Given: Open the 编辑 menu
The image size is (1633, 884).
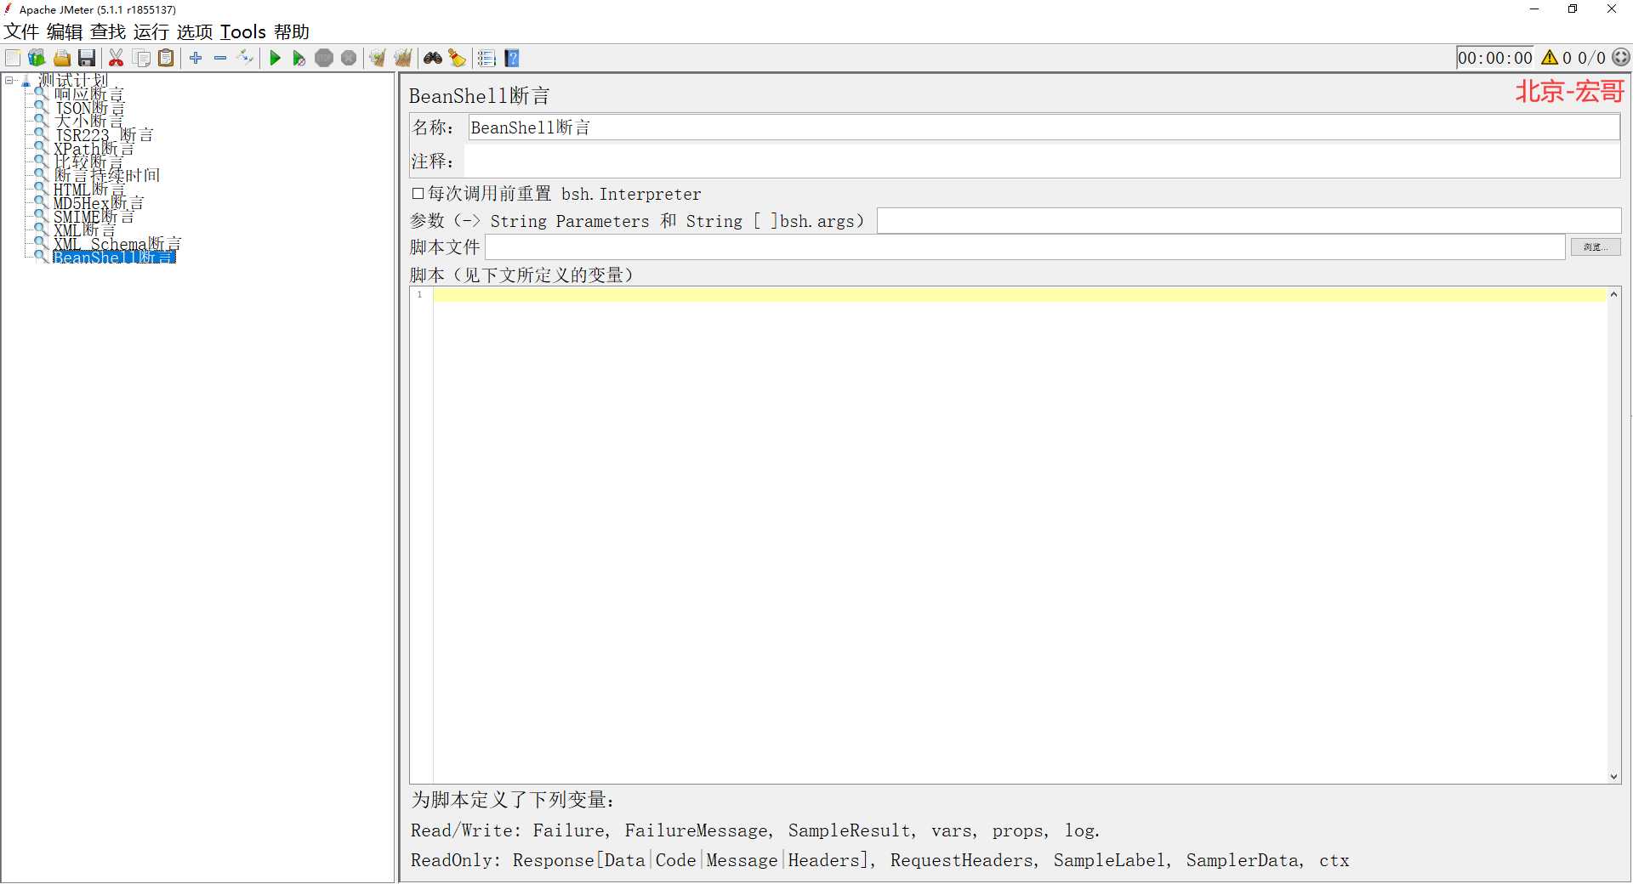Looking at the screenshot, I should 65,32.
